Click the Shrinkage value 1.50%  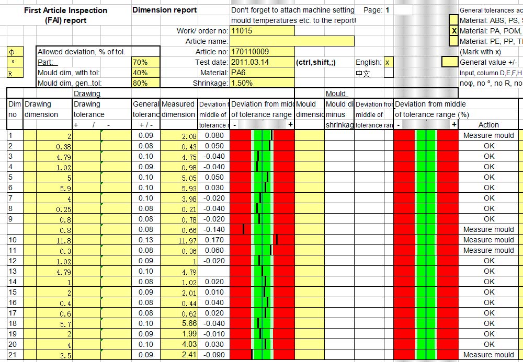point(262,83)
